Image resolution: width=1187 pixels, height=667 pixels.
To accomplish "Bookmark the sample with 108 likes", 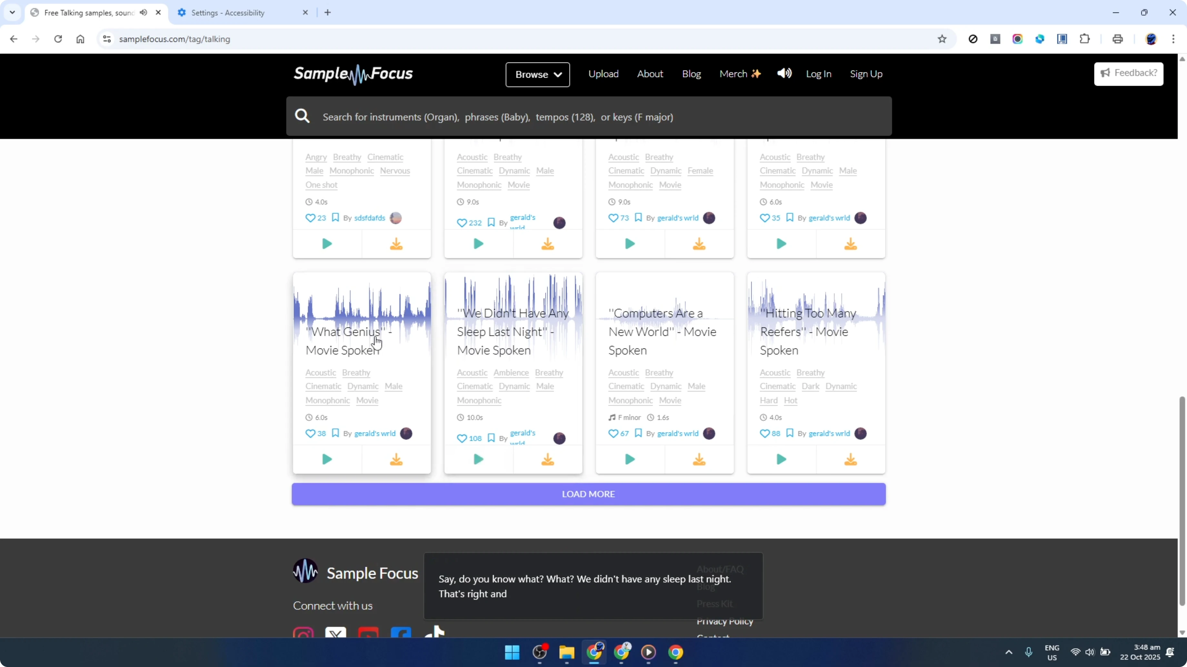I will pyautogui.click(x=491, y=438).
